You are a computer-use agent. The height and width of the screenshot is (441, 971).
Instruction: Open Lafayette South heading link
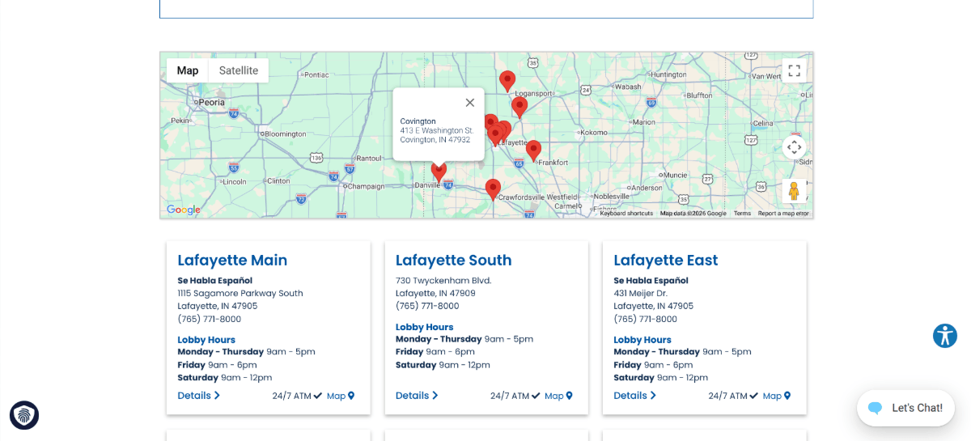coord(453,260)
